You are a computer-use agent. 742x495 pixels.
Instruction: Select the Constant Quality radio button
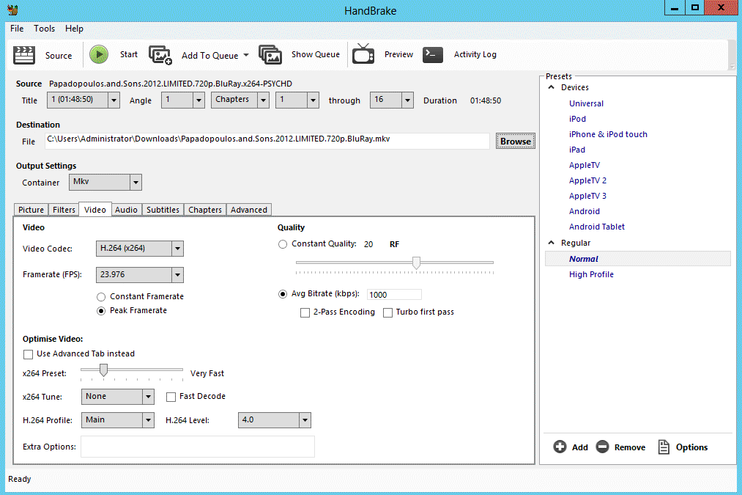[x=283, y=244]
